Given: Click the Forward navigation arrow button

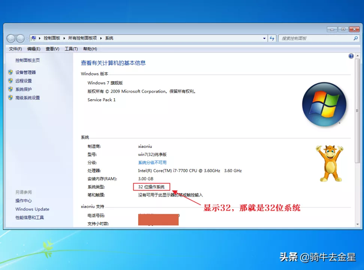Looking at the screenshot, I should point(20,38).
